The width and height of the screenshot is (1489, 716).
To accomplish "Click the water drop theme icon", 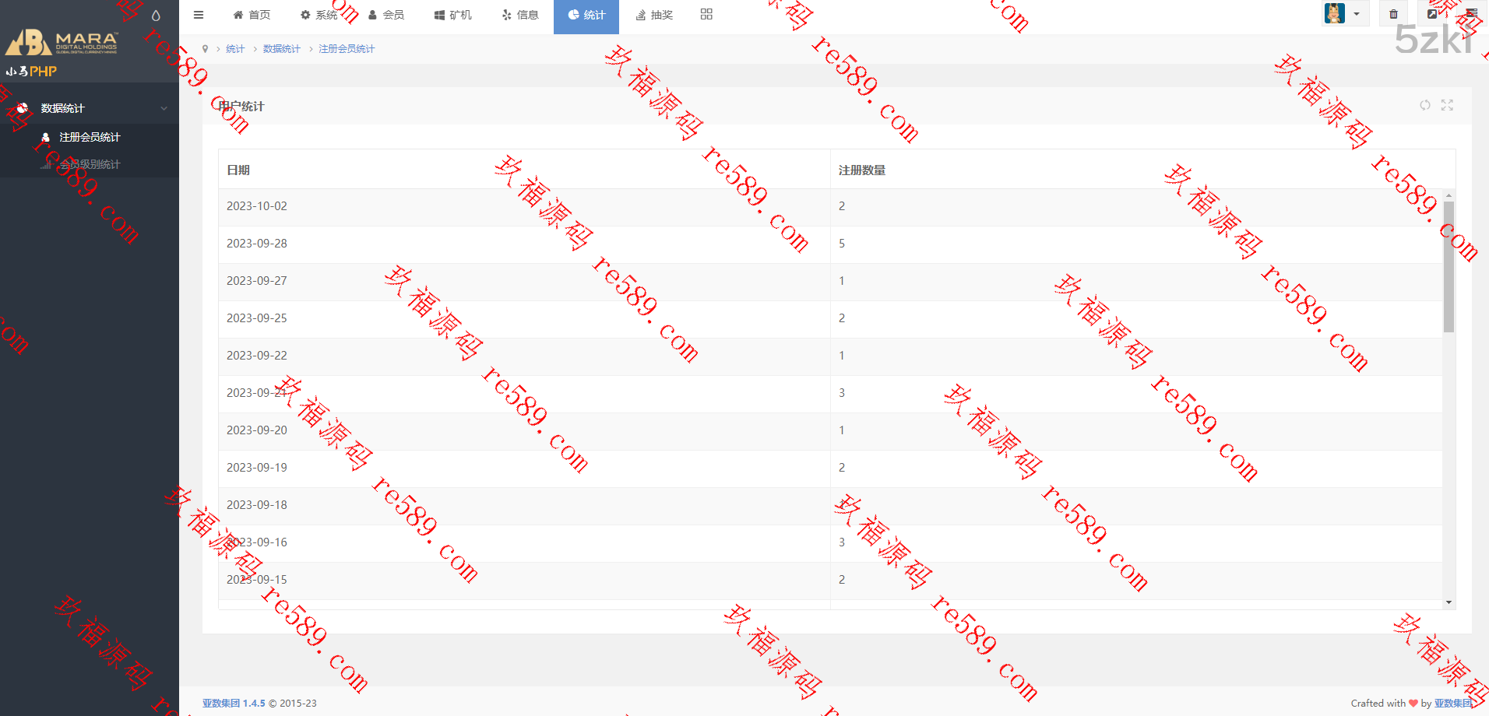I will pyautogui.click(x=156, y=16).
